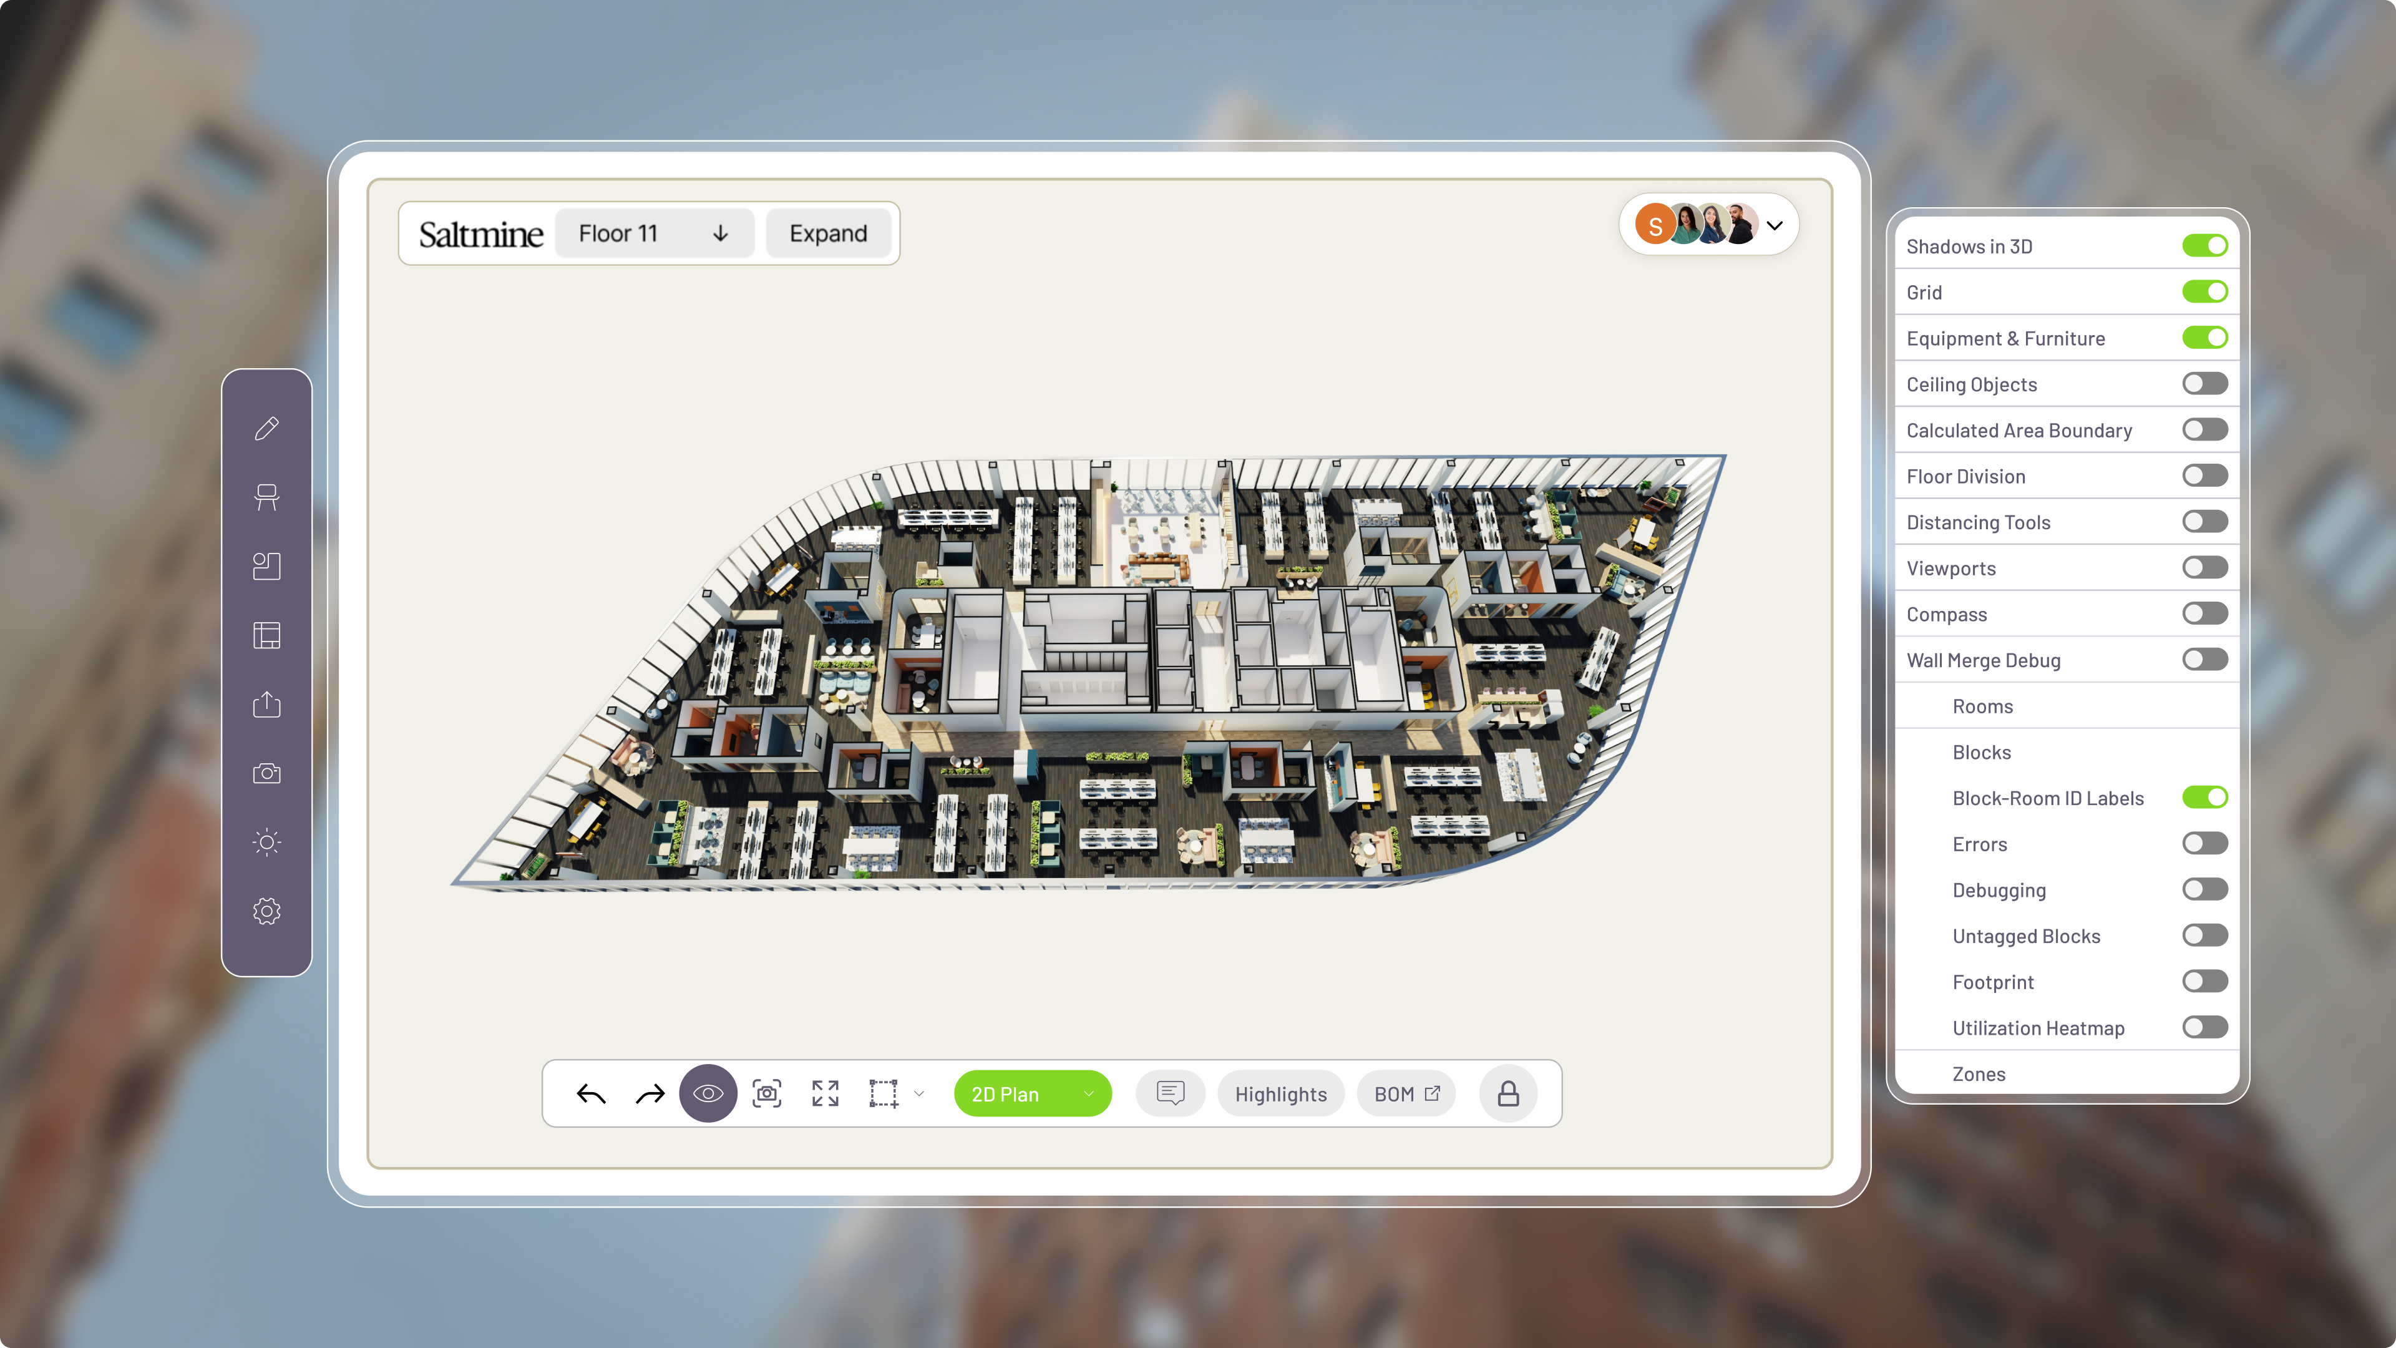Viewport: 2396px width, 1348px height.
Task: Open the table grid panel icon in sidebar
Action: coord(267,635)
